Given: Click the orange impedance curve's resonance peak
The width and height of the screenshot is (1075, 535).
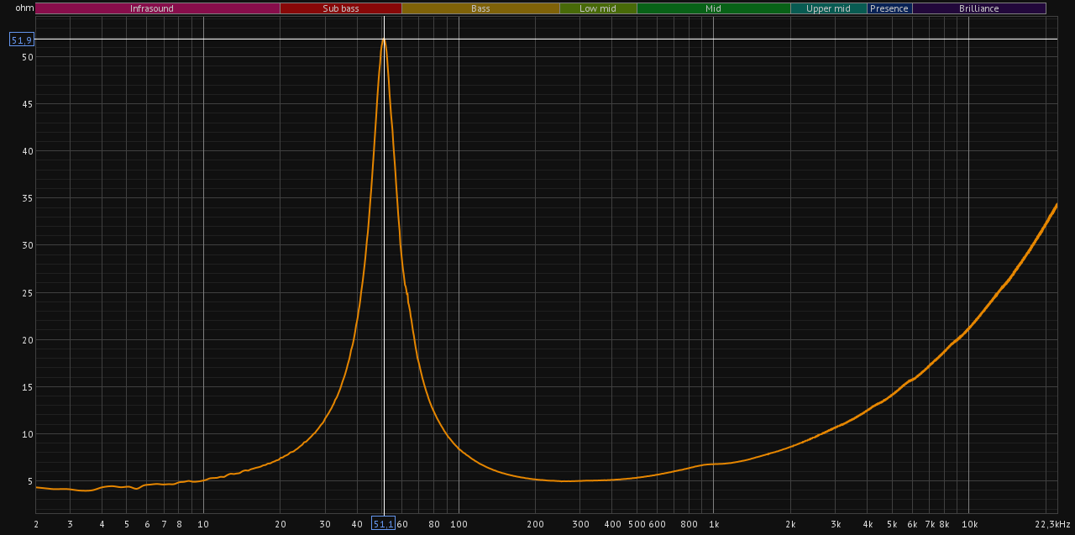Looking at the screenshot, I should click(384, 39).
